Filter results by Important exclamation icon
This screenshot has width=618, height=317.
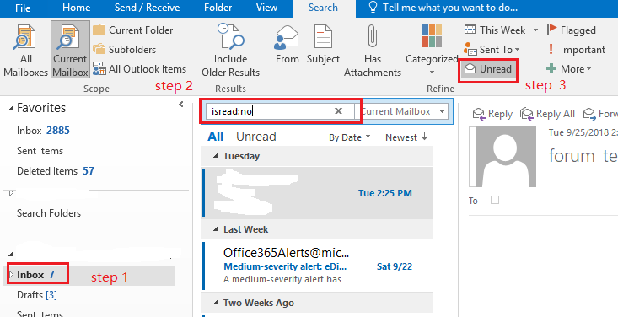pyautogui.click(x=551, y=49)
